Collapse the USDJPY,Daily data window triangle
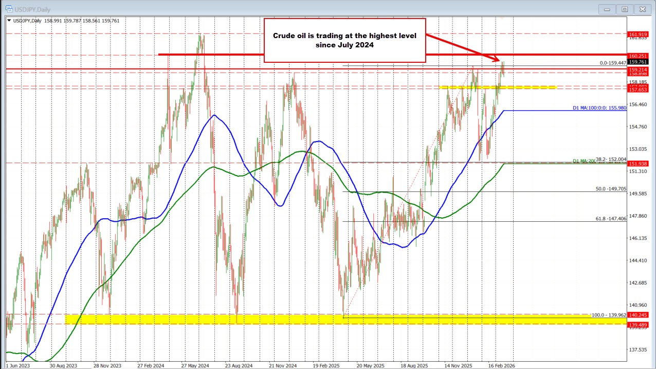Image resolution: width=656 pixels, height=369 pixels. [x=9, y=21]
